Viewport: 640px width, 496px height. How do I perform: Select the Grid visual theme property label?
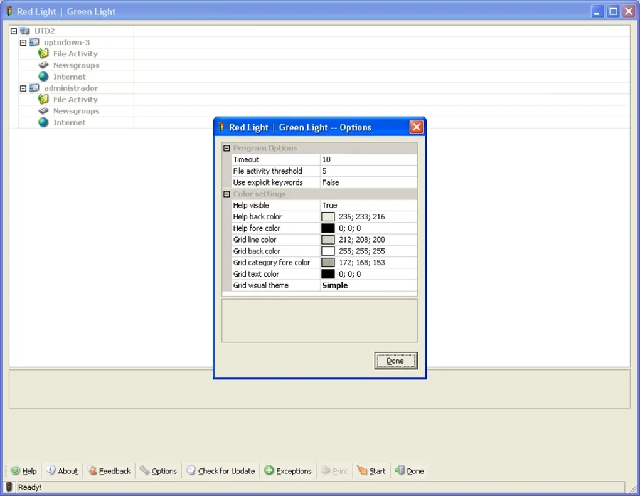coord(260,285)
